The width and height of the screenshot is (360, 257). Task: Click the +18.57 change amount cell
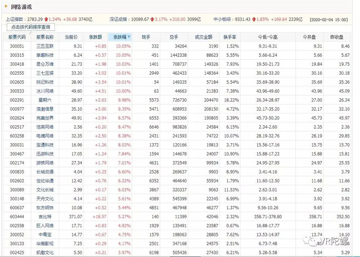pyautogui.click(x=99, y=216)
